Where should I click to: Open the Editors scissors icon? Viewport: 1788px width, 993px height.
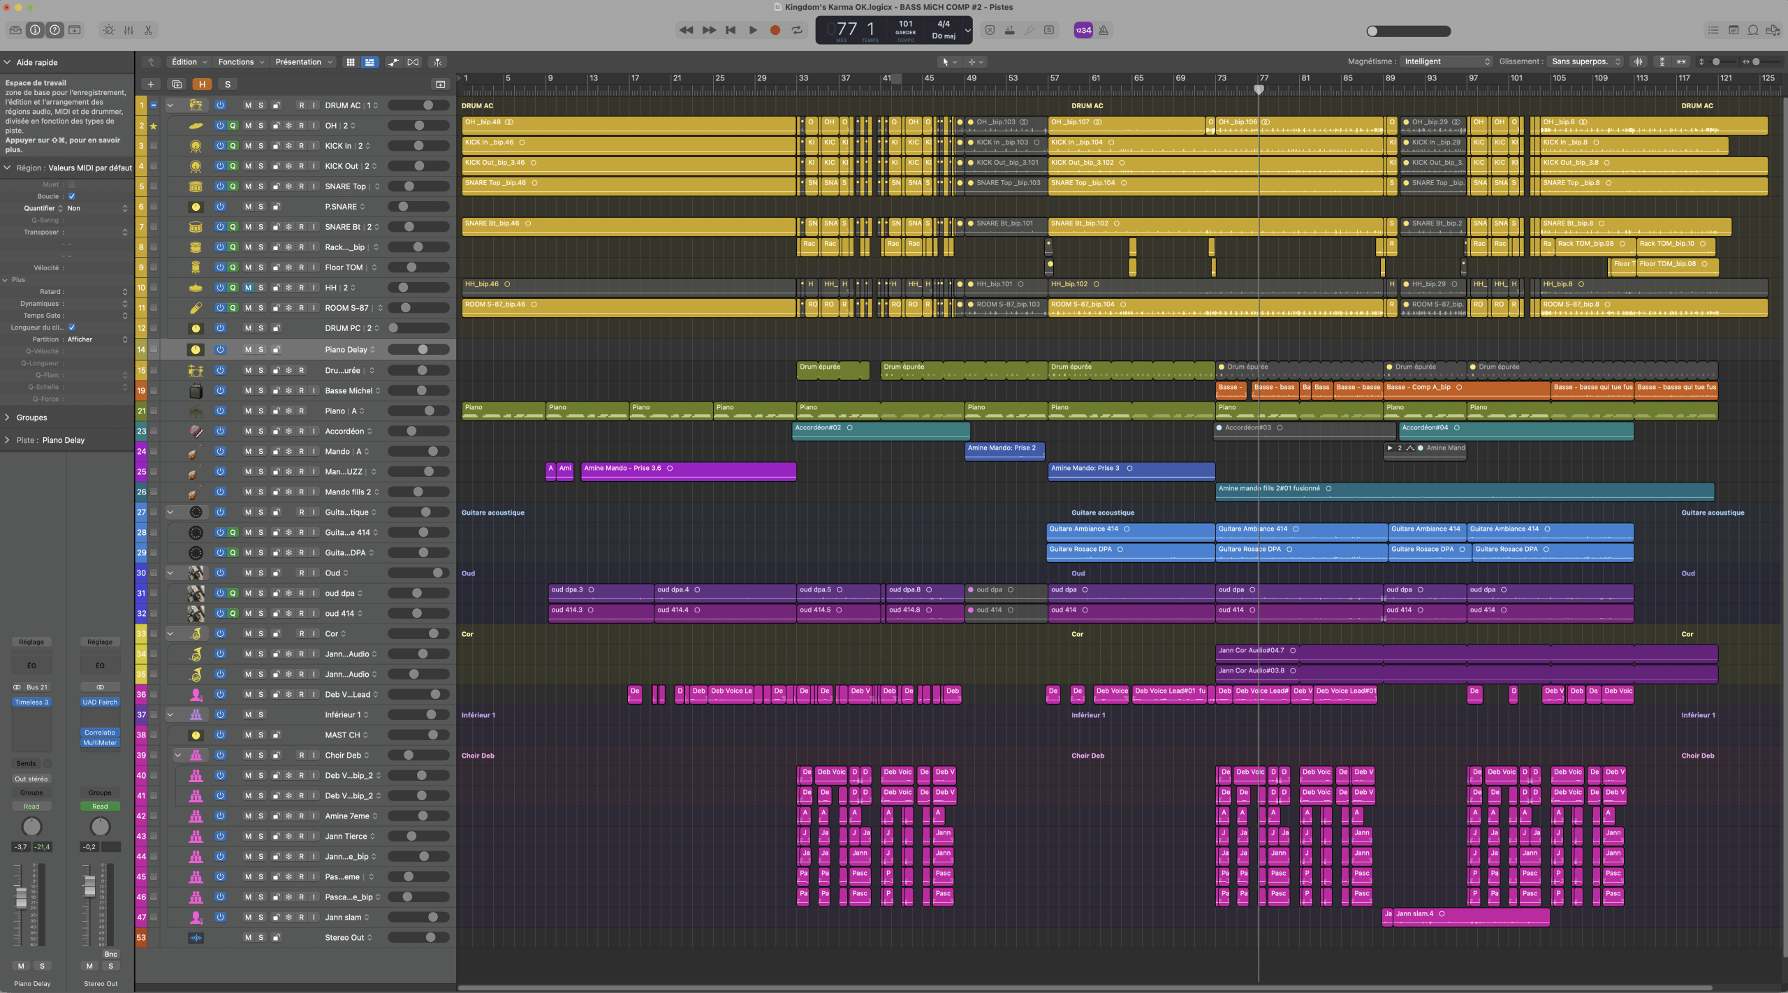coord(148,30)
